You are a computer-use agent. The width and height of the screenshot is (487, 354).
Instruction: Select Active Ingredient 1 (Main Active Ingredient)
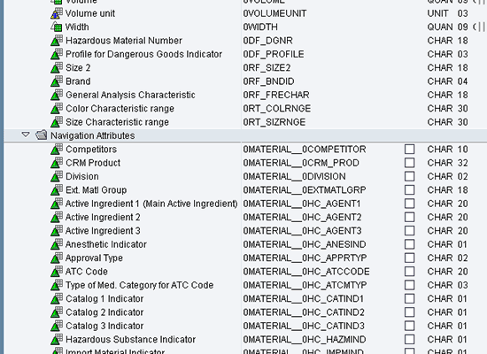[151, 204]
